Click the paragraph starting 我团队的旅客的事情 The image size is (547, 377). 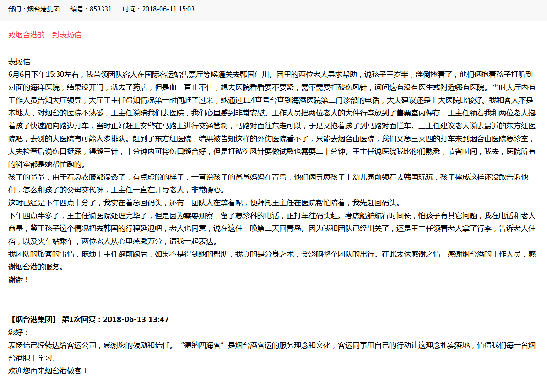(x=272, y=261)
